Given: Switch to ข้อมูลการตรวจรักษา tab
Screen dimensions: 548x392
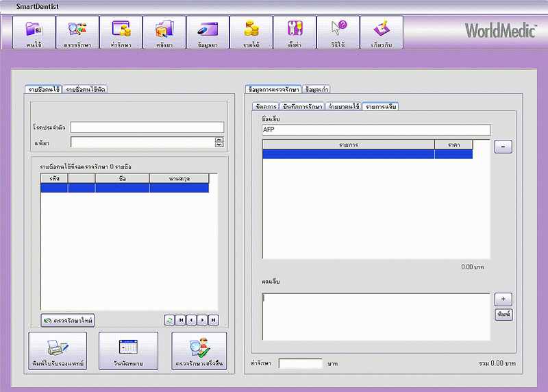Looking at the screenshot, I should [273, 90].
